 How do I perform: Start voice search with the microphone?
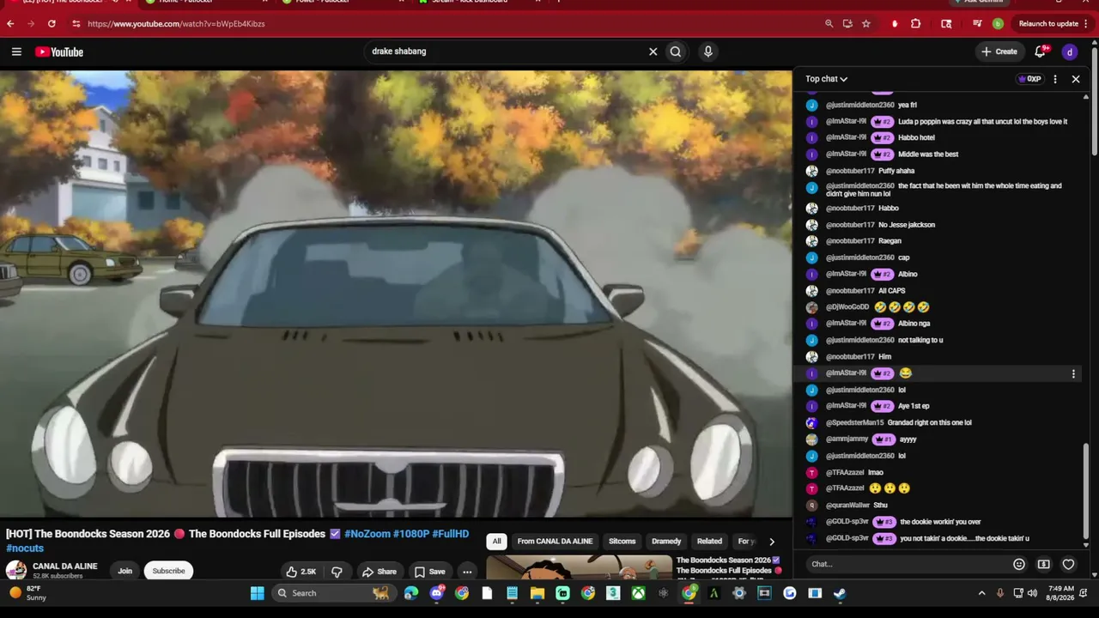707,51
